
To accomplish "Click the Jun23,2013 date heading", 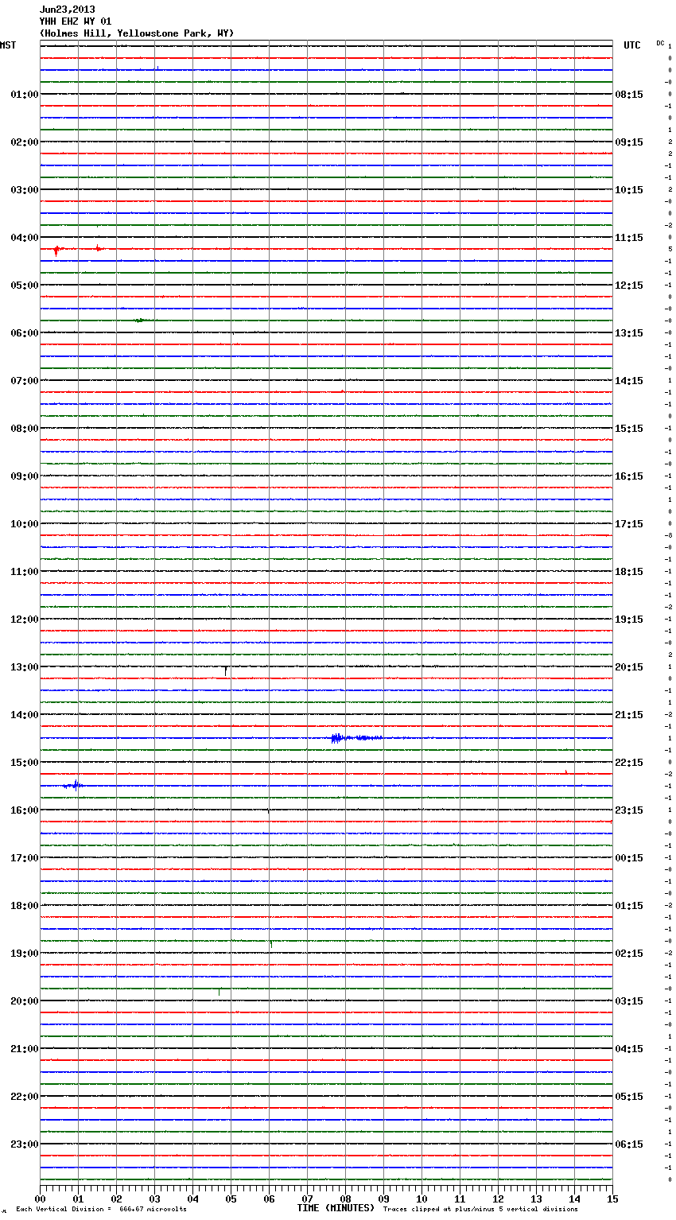I will click(67, 10).
